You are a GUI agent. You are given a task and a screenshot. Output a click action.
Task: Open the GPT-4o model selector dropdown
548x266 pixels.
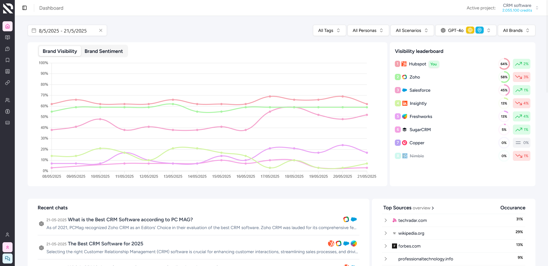coord(466,30)
